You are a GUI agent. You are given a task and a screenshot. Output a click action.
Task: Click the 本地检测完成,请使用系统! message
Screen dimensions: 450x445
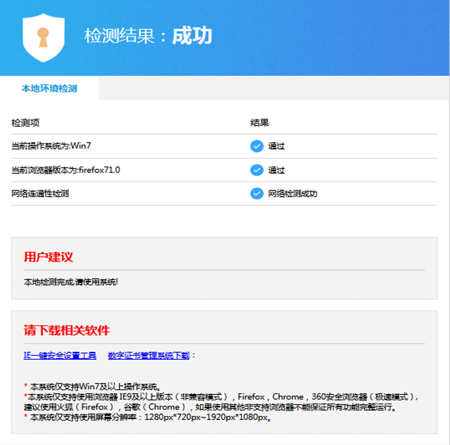click(71, 282)
